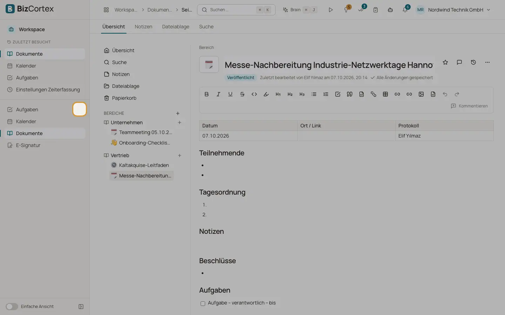
Task: Insert a blockquote
Action: pyautogui.click(x=350, y=94)
